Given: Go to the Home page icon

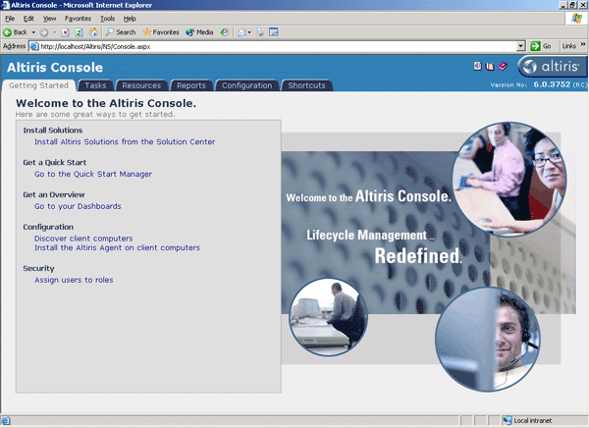Looking at the screenshot, I should [93, 32].
